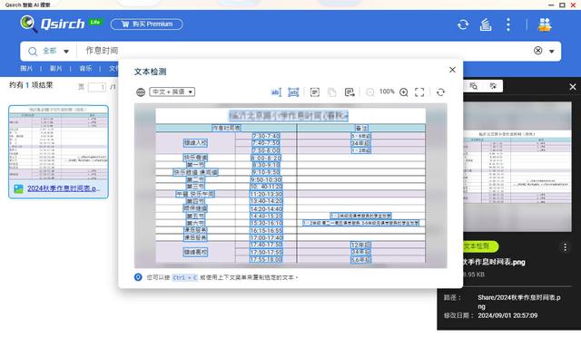Image resolution: width=581 pixels, height=337 pixels.
Task: Open the scanner archive icon in header
Action: [486, 24]
